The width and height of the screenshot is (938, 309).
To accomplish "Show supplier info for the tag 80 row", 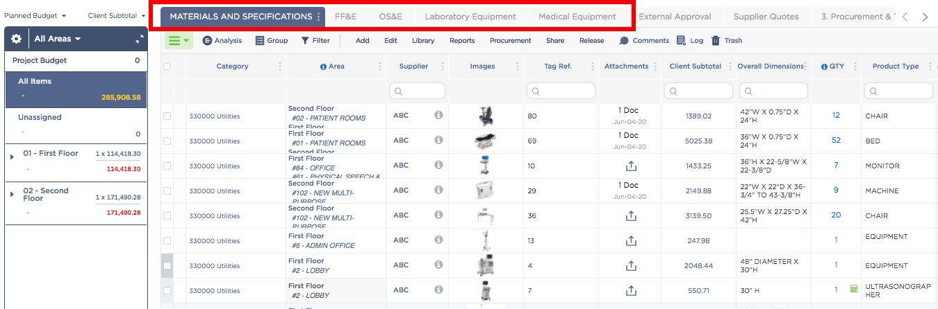I will [x=438, y=116].
